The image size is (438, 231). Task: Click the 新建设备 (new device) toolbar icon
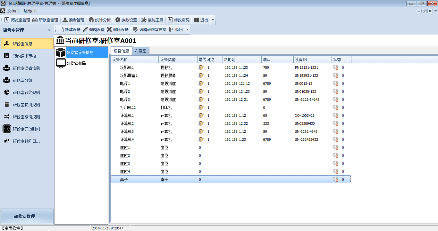pyautogui.click(x=61, y=30)
